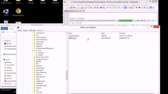This screenshot has width=168, height=94.
Task: Click the Nom column header in registry
Action: coord(71,33)
